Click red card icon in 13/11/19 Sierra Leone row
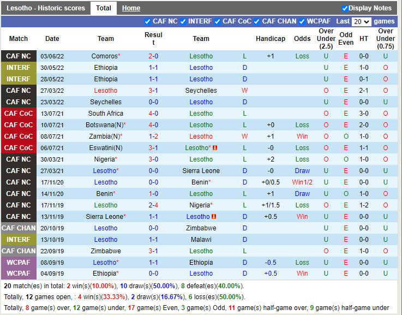 point(214,217)
